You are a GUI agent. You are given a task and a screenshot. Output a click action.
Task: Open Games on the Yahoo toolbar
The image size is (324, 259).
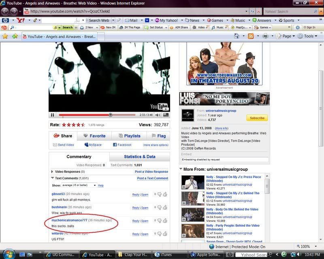(215, 20)
